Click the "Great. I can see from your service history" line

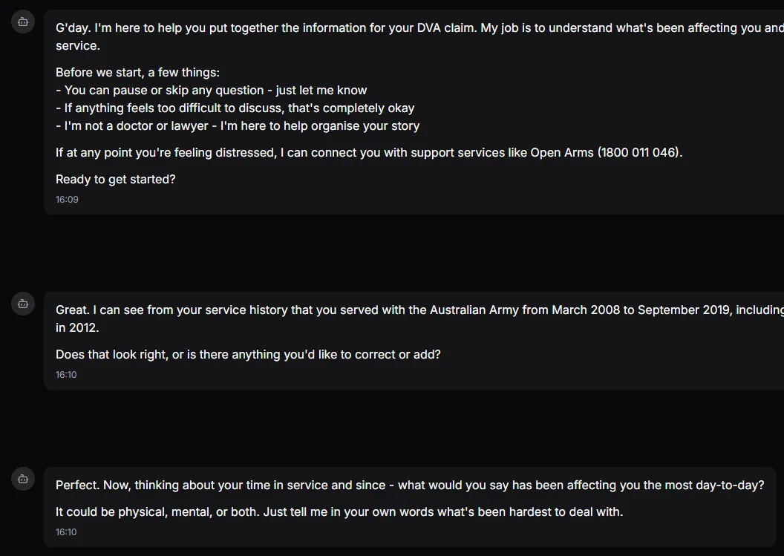[297, 310]
